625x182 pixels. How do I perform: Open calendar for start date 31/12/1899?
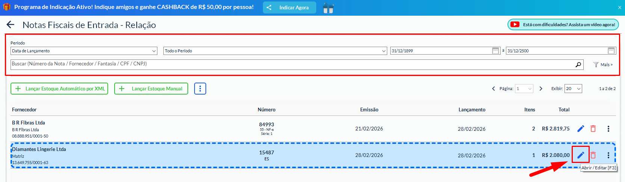495,51
